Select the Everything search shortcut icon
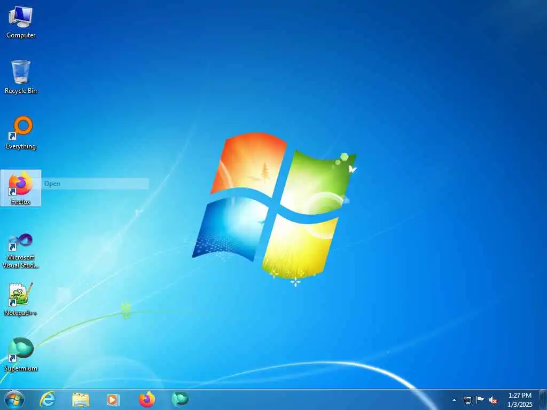This screenshot has height=410, width=547. click(21, 133)
